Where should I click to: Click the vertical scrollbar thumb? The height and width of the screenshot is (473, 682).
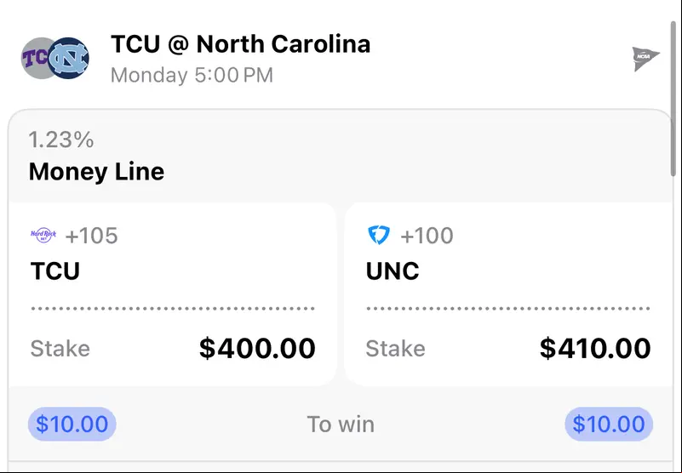pos(673,98)
